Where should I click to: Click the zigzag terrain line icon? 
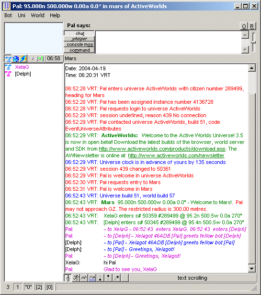(x=84, y=278)
